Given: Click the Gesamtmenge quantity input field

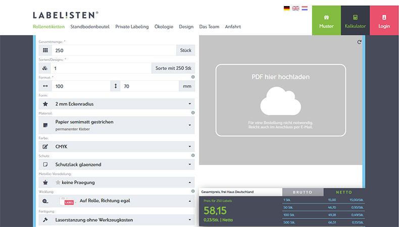Looking at the screenshot, I should (x=114, y=50).
